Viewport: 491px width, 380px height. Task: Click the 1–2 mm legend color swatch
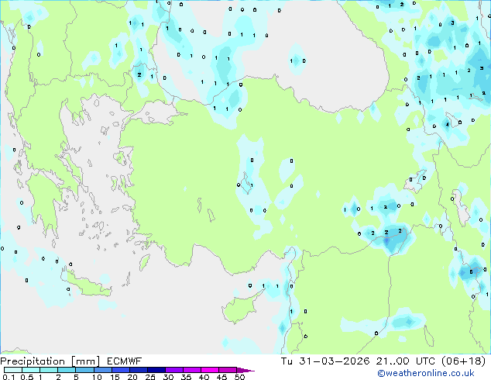click(x=49, y=370)
